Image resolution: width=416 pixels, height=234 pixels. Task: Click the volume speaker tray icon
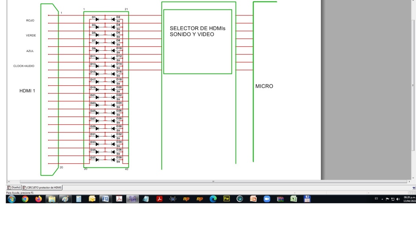[398, 199]
